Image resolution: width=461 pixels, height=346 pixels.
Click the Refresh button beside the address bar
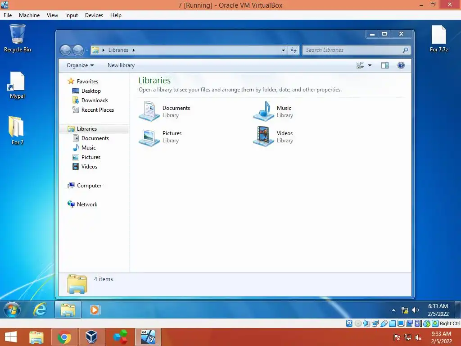pyautogui.click(x=294, y=50)
